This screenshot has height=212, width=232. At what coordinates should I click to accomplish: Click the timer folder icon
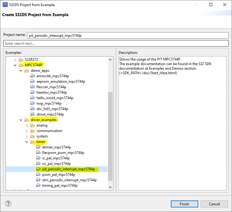click(x=33, y=142)
